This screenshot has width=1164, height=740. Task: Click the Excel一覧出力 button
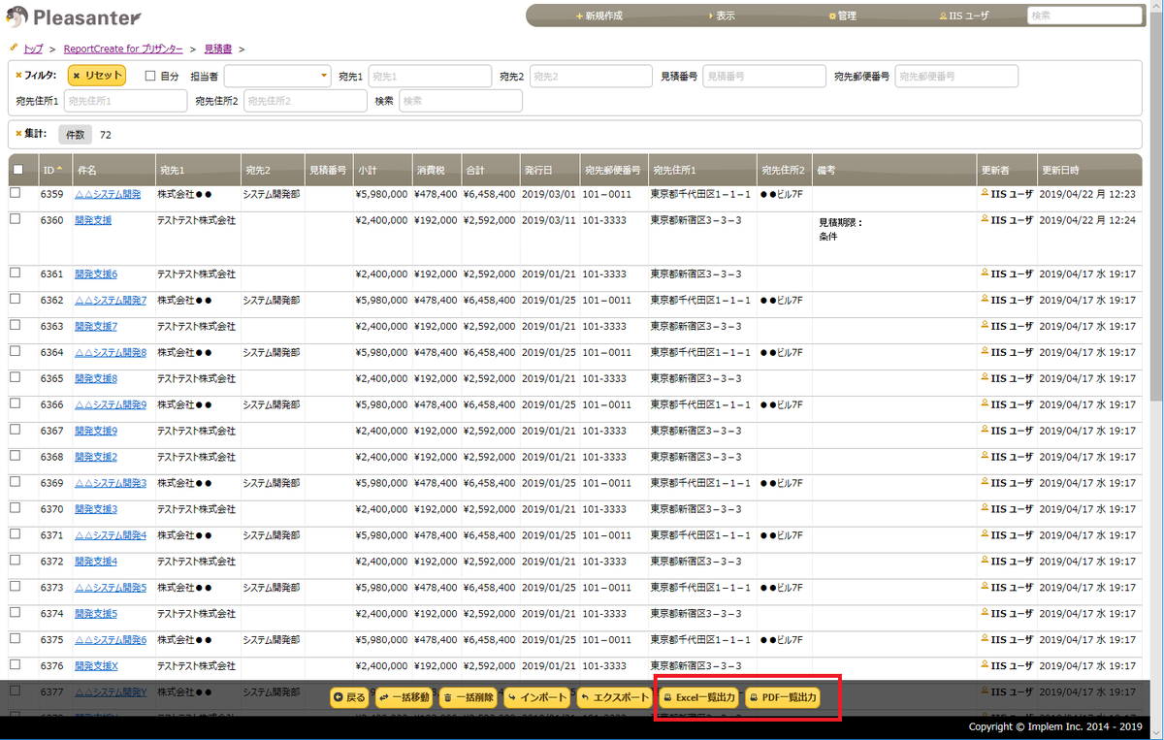698,697
